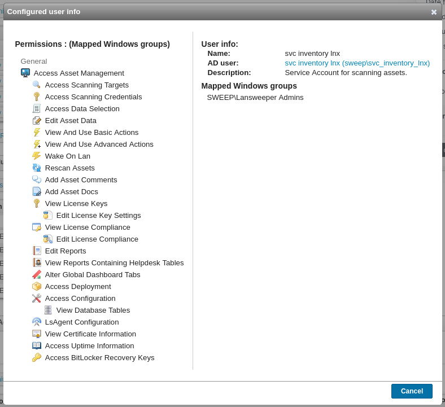Click the Access Asset Management monitor icon
The image size is (445, 407).
[25, 73]
